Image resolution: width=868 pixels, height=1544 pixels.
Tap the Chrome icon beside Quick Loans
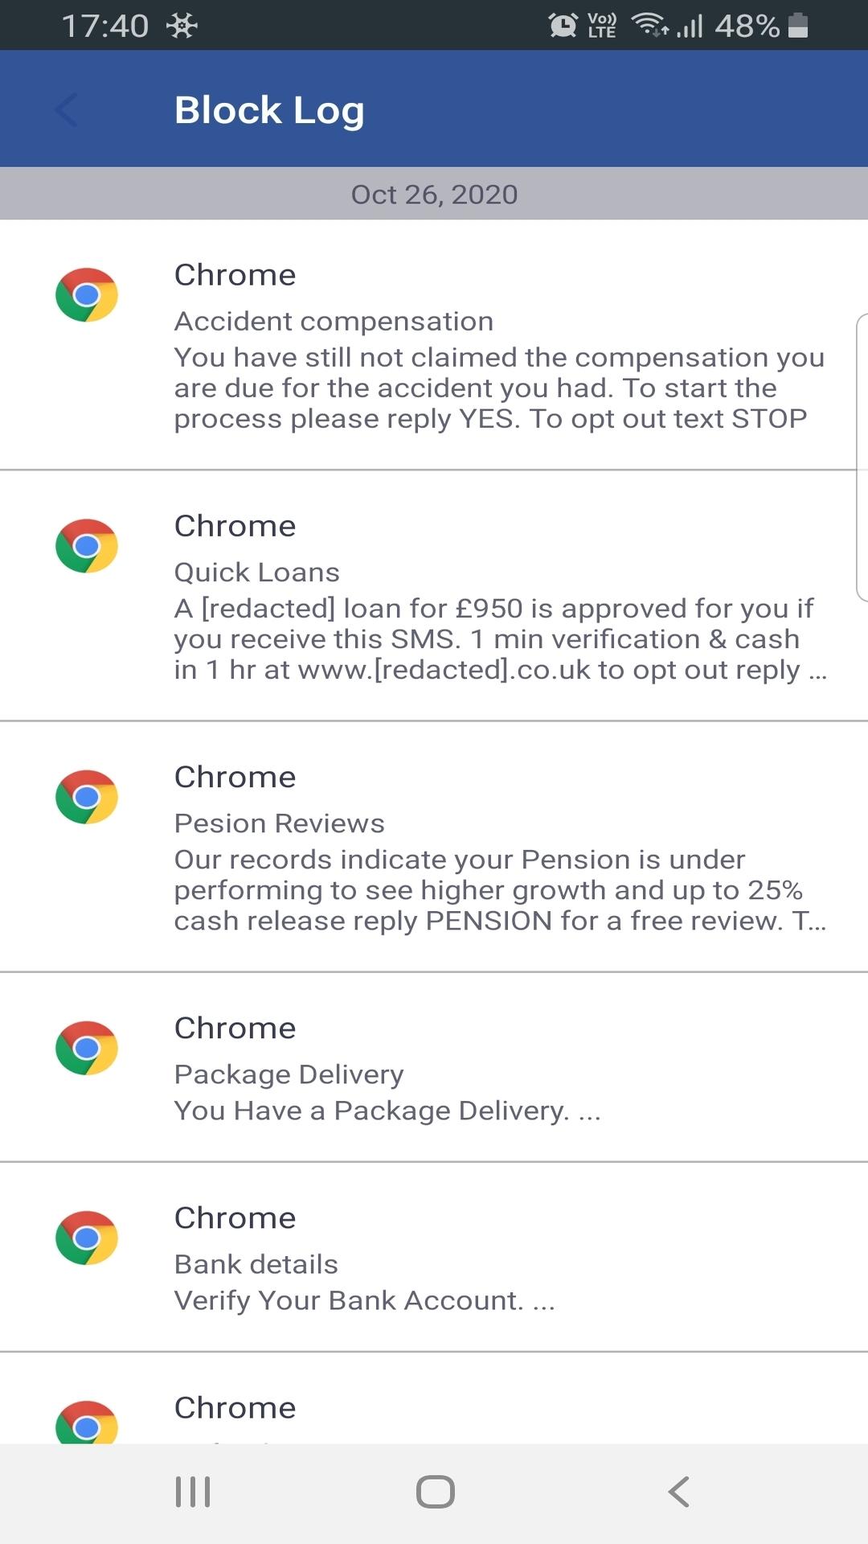pos(87,546)
